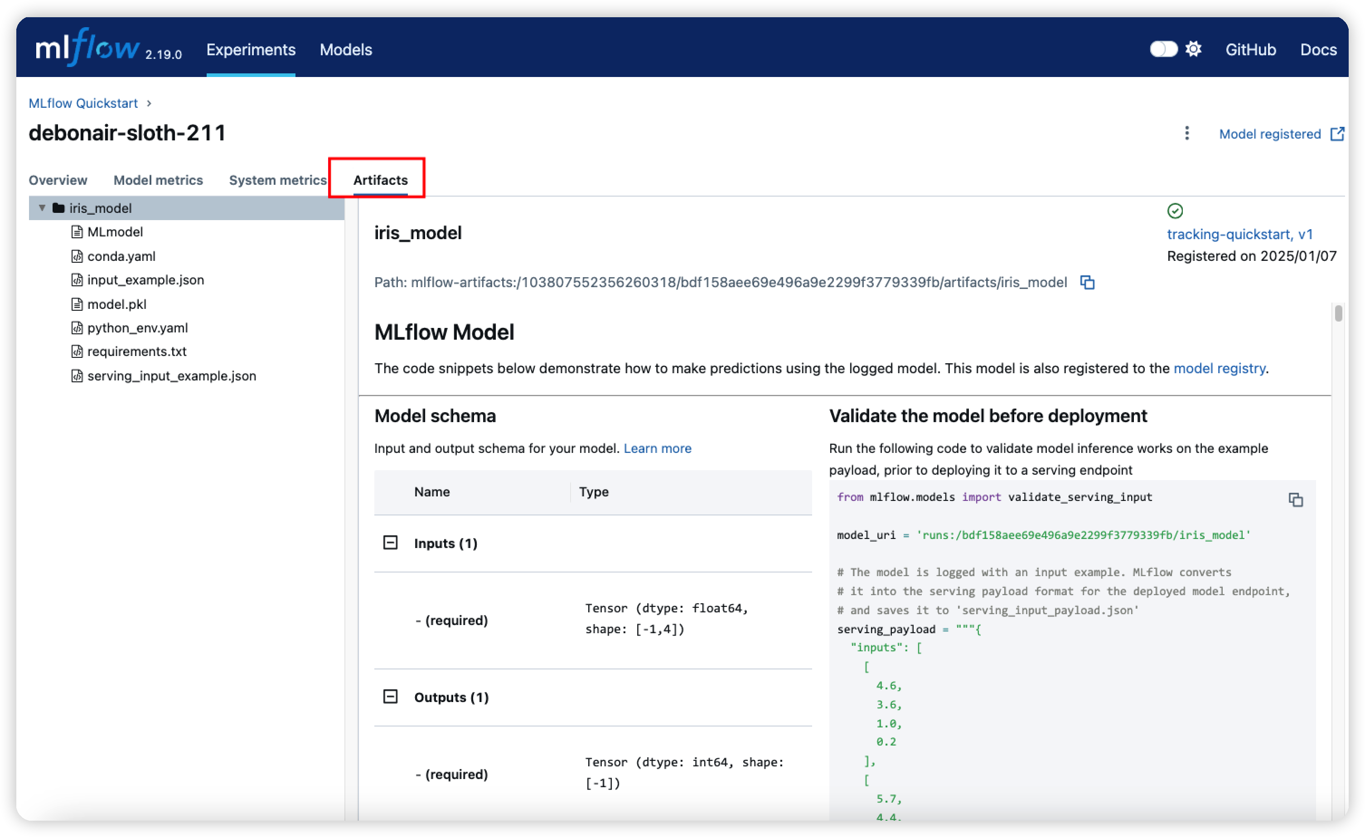Click the green registered checkmark icon
This screenshot has height=837, width=1365.
pos(1174,211)
